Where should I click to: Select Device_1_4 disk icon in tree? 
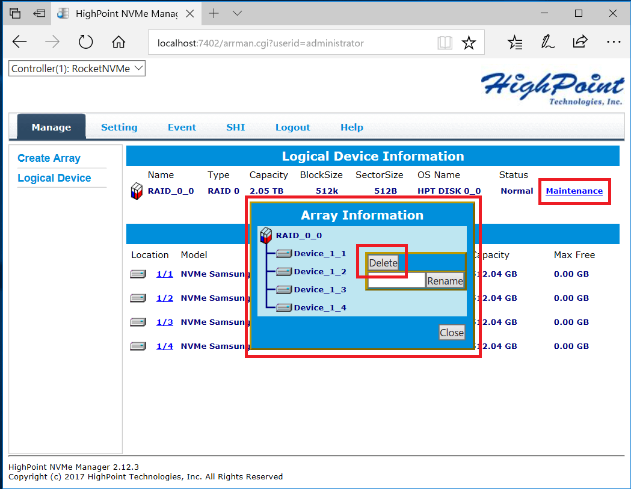(x=284, y=308)
